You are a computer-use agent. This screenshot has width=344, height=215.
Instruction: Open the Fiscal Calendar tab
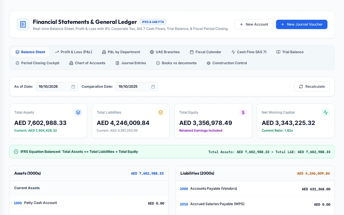click(206, 52)
